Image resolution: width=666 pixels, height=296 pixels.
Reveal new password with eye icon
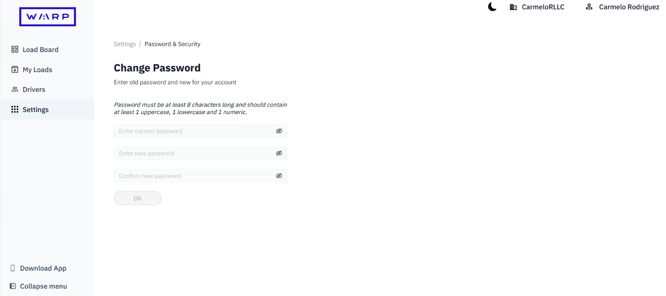279,153
